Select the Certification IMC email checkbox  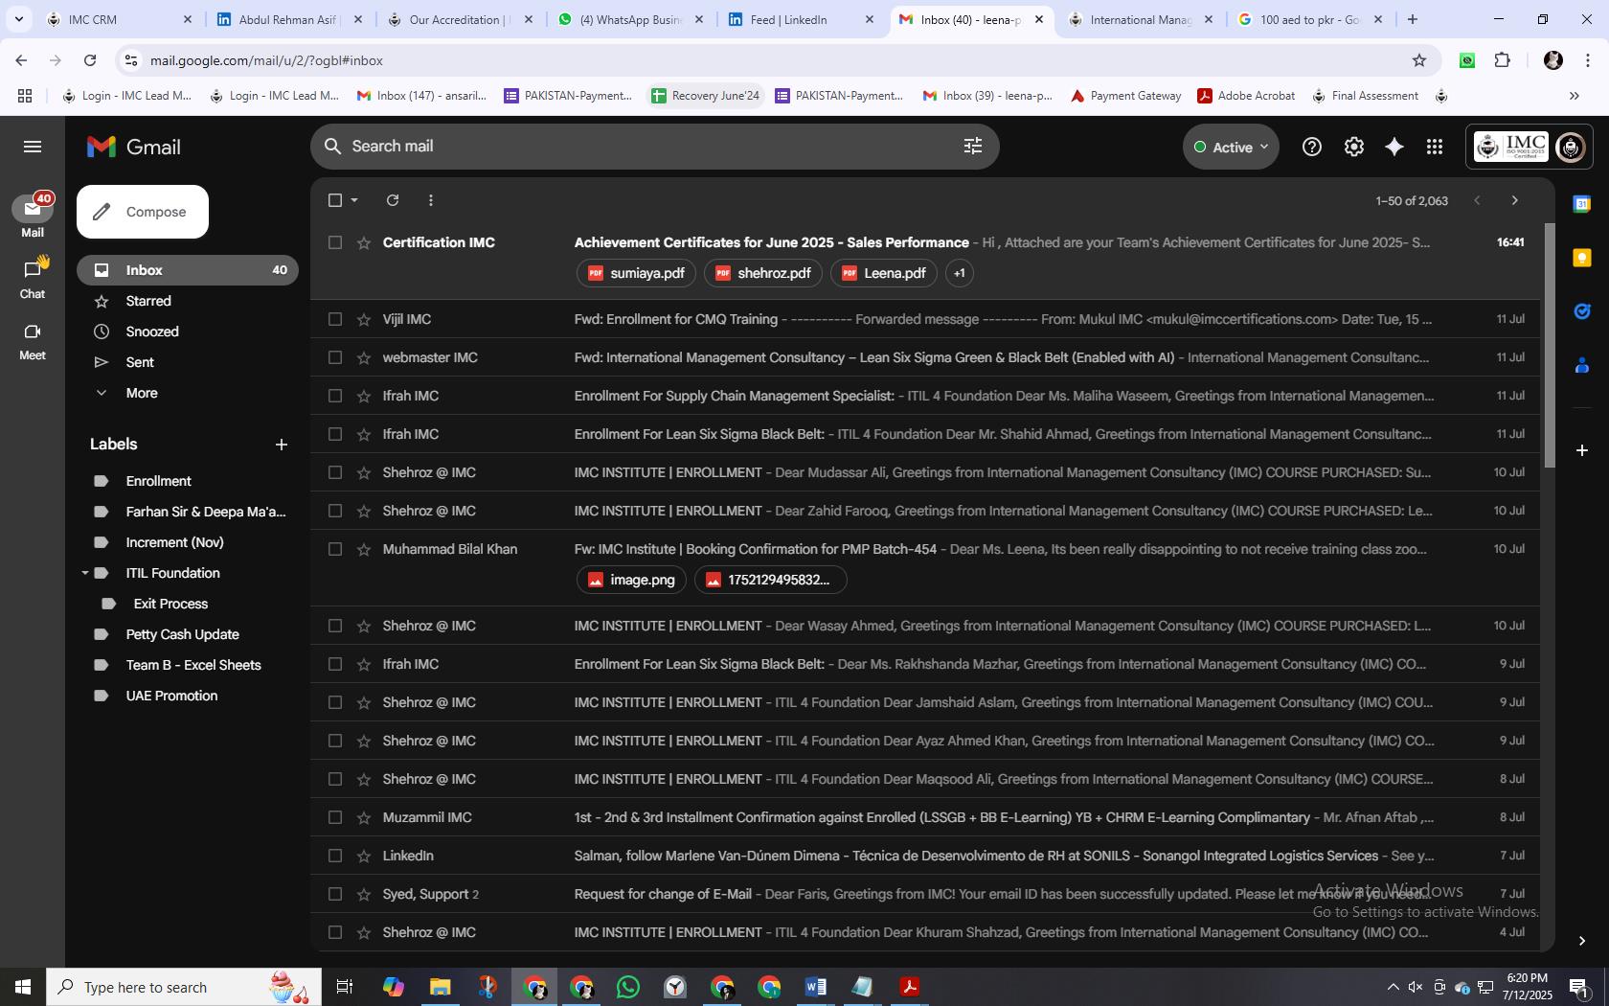click(334, 242)
